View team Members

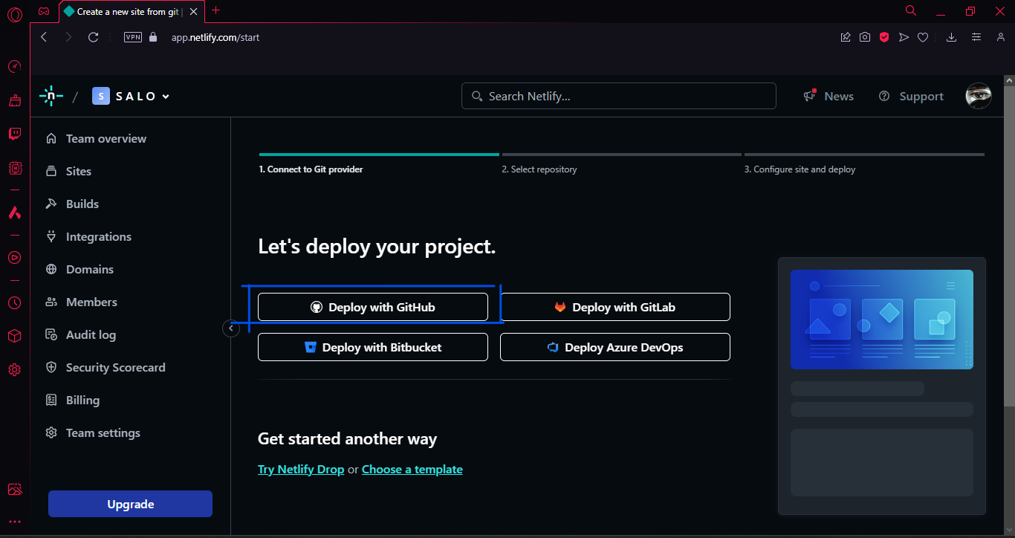pyautogui.click(x=81, y=302)
